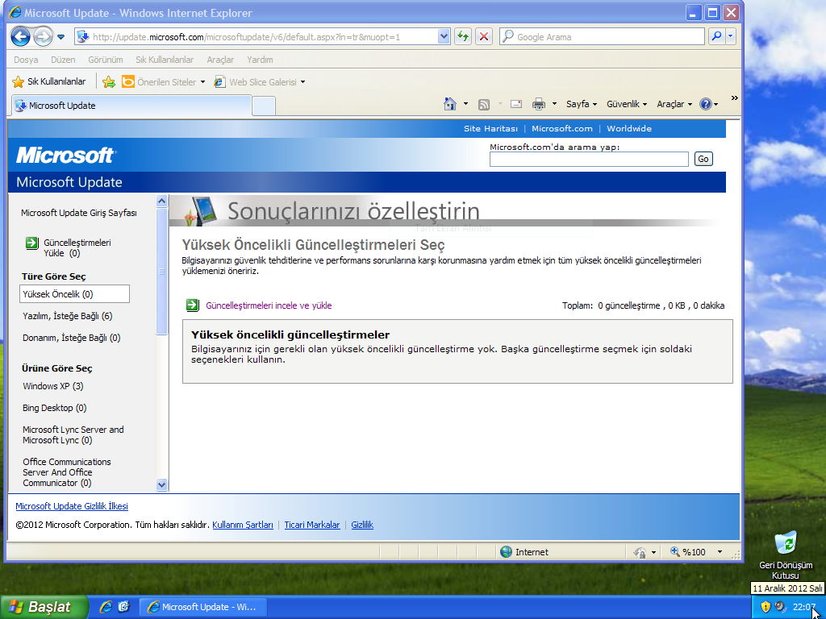
Task: Open Microsoft Update Gizlilik İlkesi link
Action: 72,506
